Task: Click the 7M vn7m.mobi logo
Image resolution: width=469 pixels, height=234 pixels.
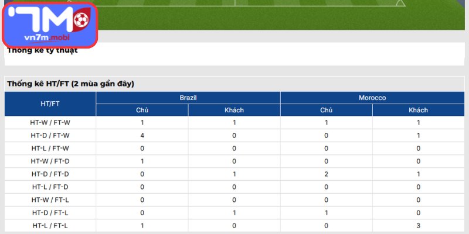Action: 50,25
